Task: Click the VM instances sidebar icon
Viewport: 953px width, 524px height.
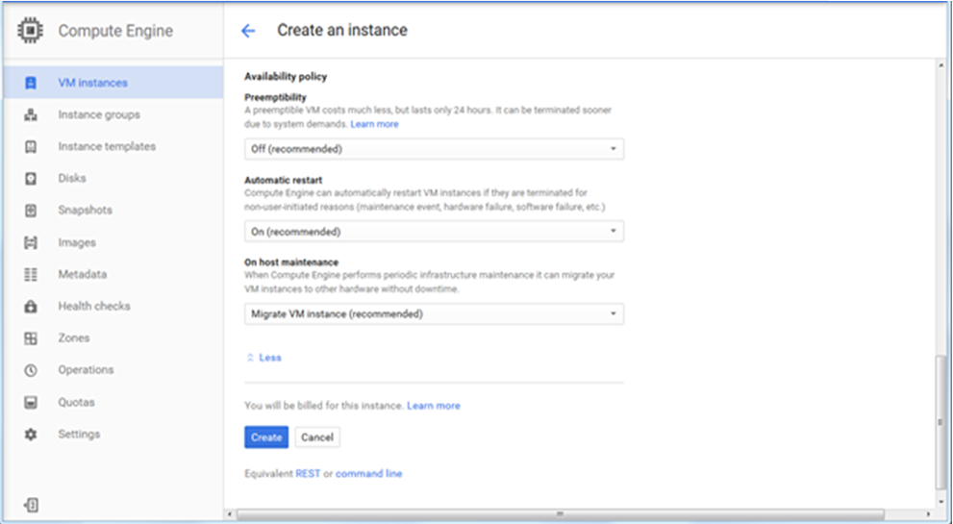Action: 31,83
